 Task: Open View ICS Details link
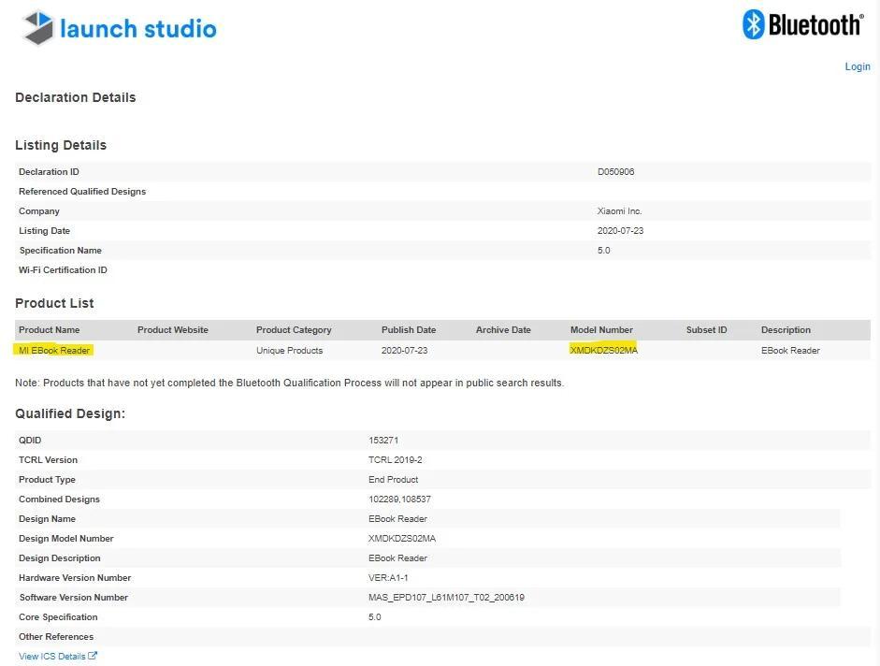(x=52, y=657)
